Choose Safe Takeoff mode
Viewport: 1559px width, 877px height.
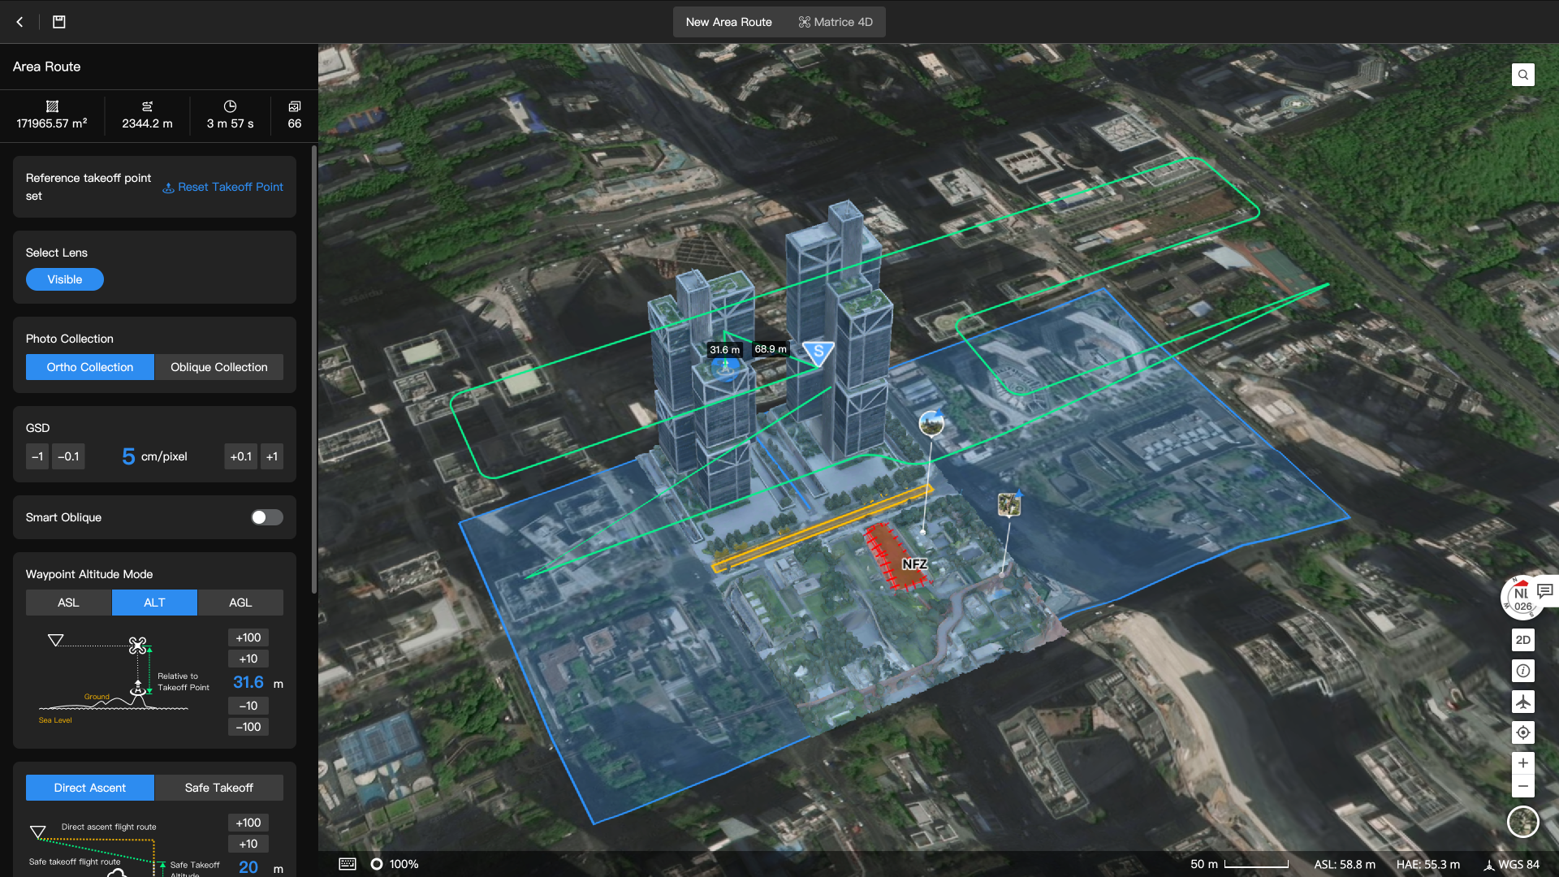coord(219,788)
